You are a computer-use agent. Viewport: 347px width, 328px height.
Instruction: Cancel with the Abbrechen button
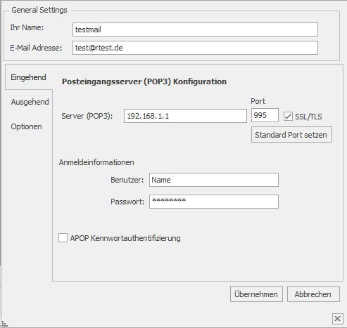pyautogui.click(x=313, y=294)
